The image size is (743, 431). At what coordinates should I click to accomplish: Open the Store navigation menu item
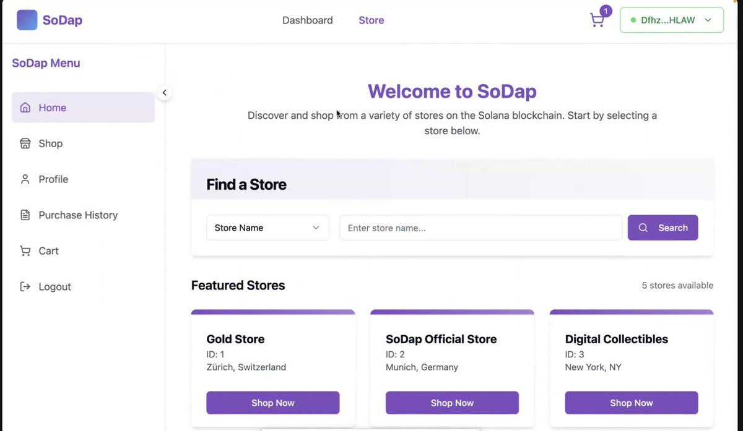tap(371, 20)
